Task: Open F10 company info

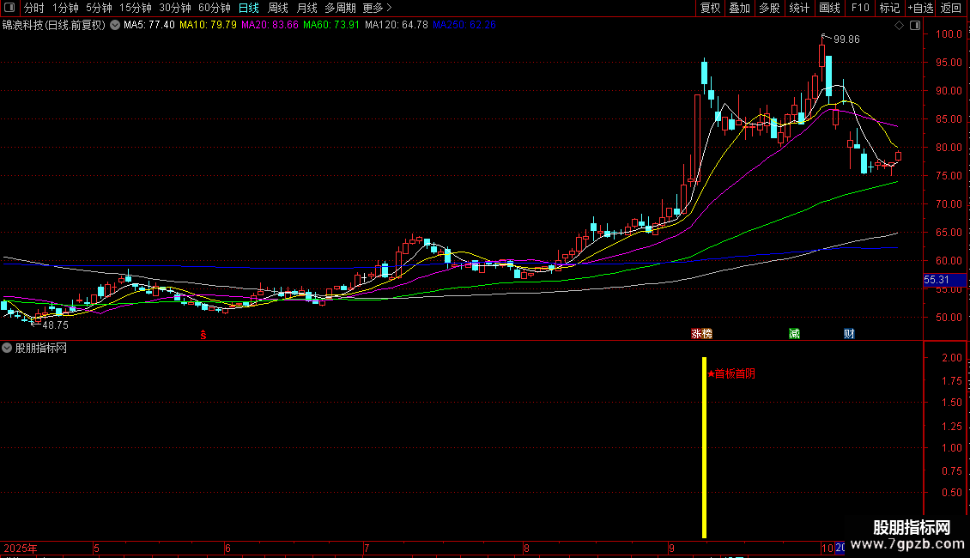Action: click(860, 8)
